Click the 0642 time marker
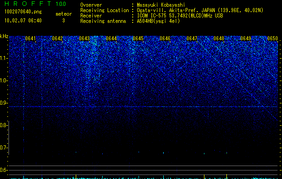The width and height of the screenshot is (282, 179). 57,38
